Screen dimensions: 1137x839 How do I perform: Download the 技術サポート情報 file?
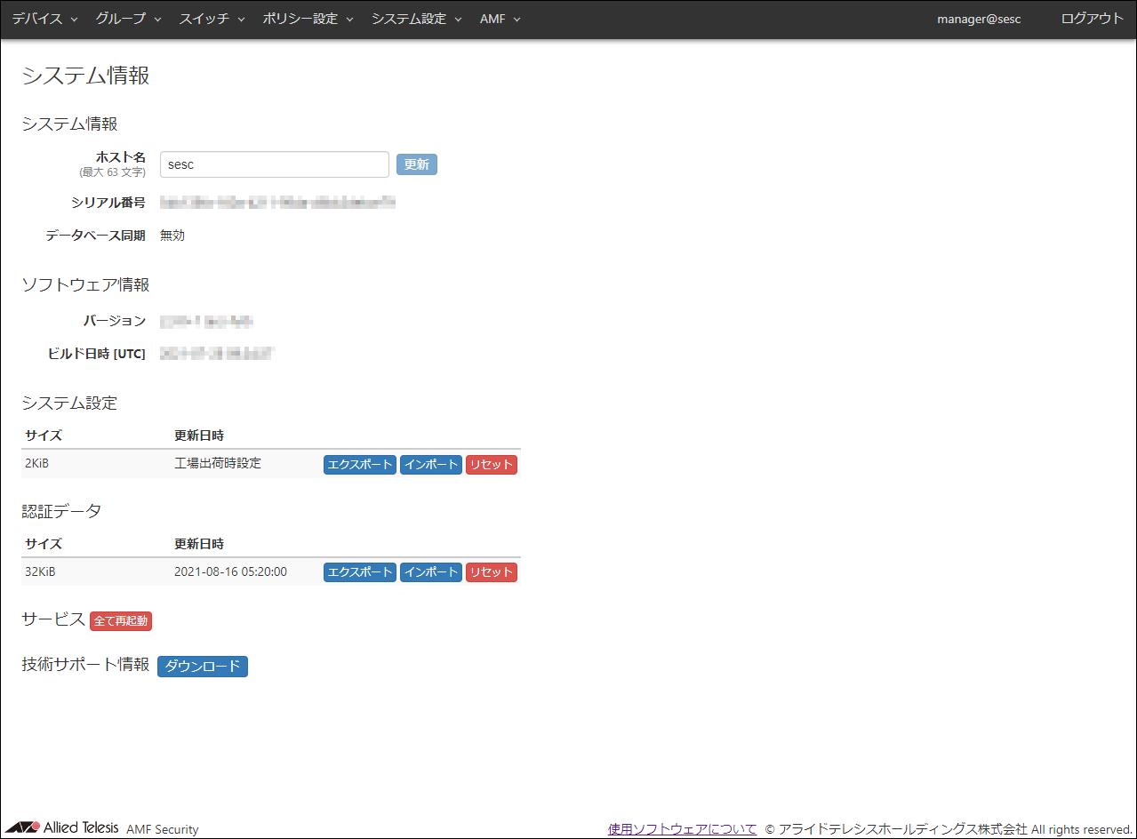pyautogui.click(x=203, y=667)
